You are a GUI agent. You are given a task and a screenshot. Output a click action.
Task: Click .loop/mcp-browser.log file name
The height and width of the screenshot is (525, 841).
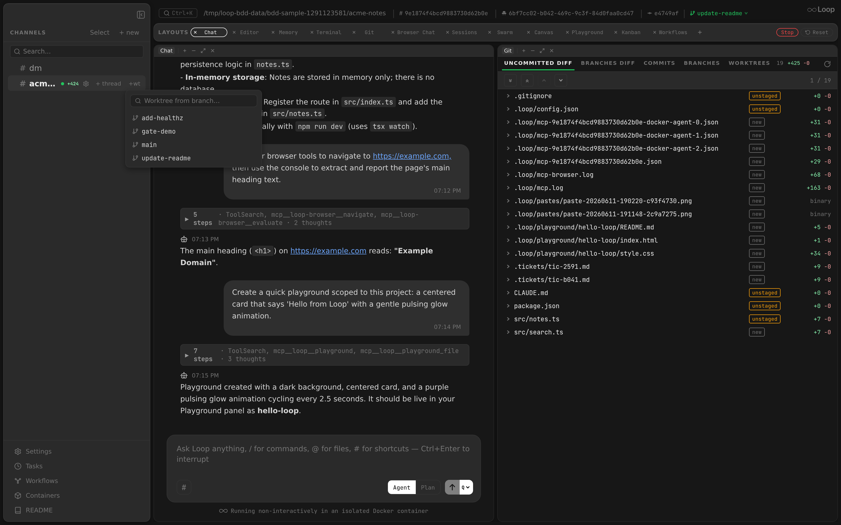click(553, 175)
